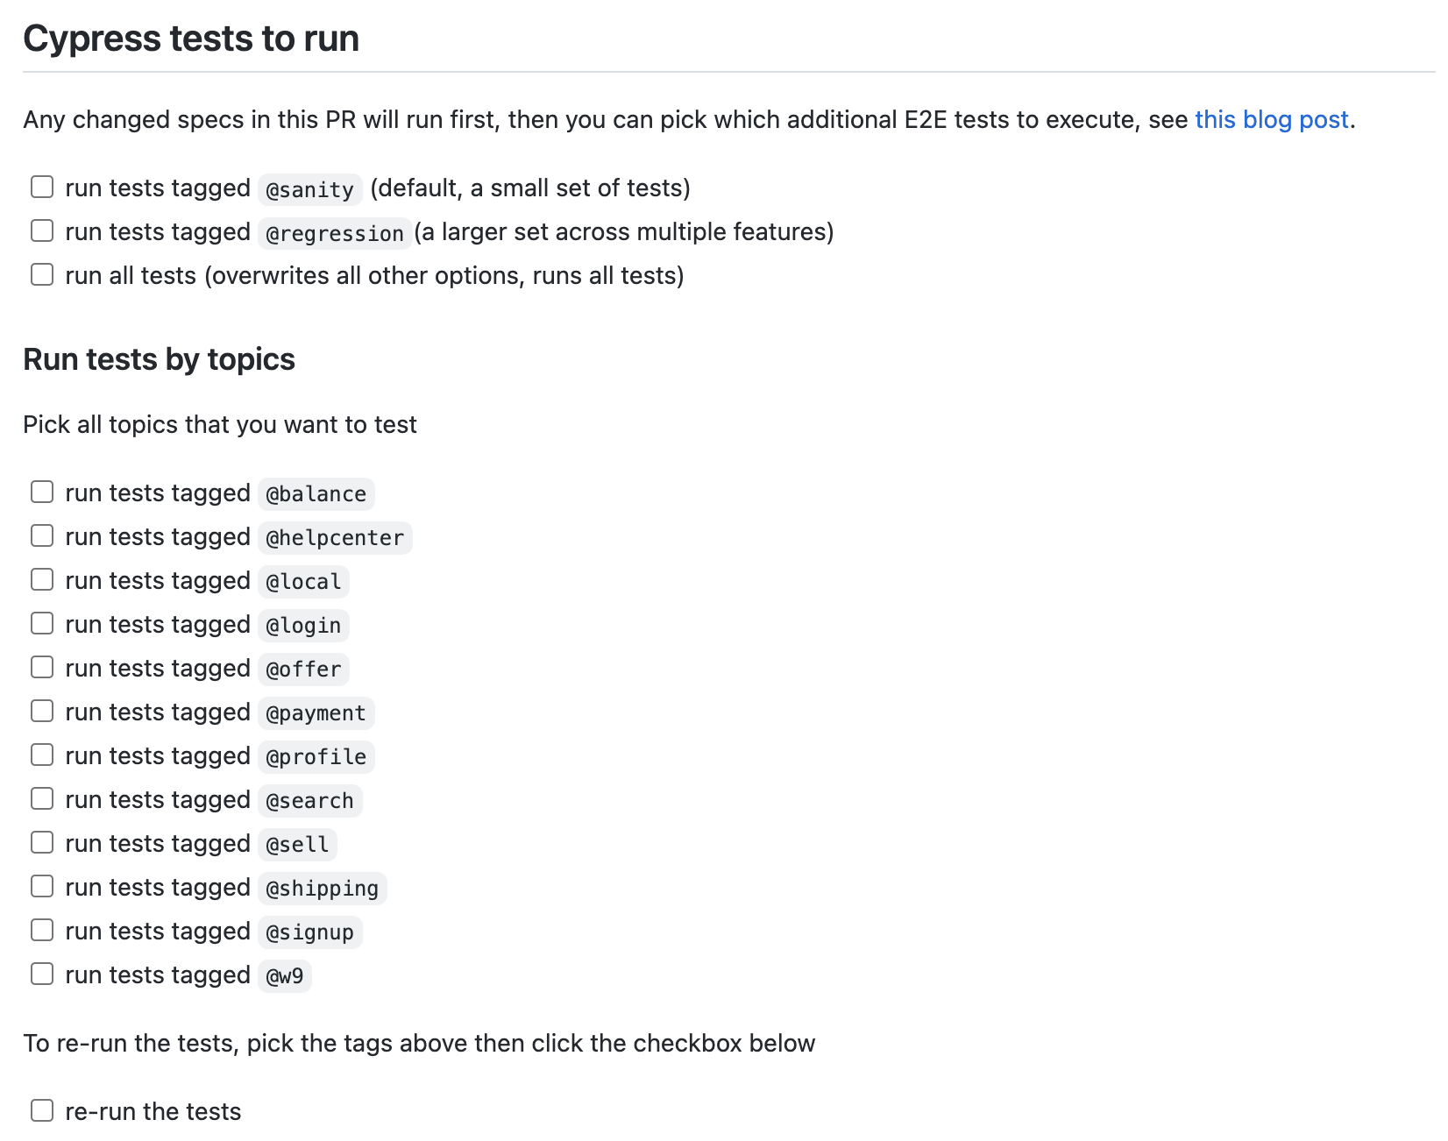Check the re-run the tests checkbox
1448x1141 pixels.
[x=42, y=1110]
